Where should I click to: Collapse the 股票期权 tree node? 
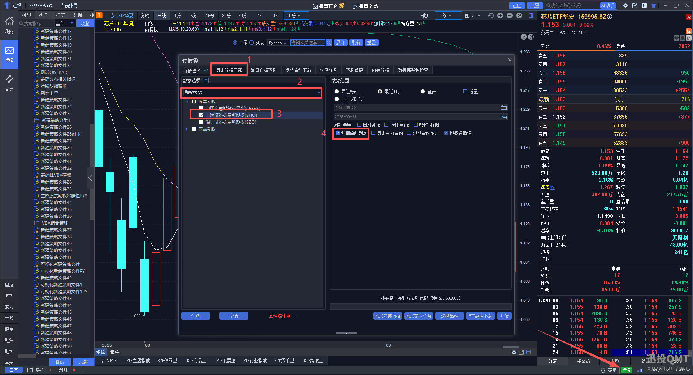point(187,102)
